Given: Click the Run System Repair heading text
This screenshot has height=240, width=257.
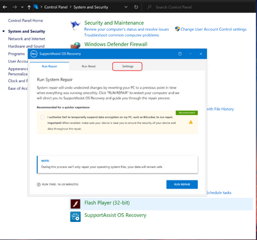Looking at the screenshot, I should coord(55,80).
